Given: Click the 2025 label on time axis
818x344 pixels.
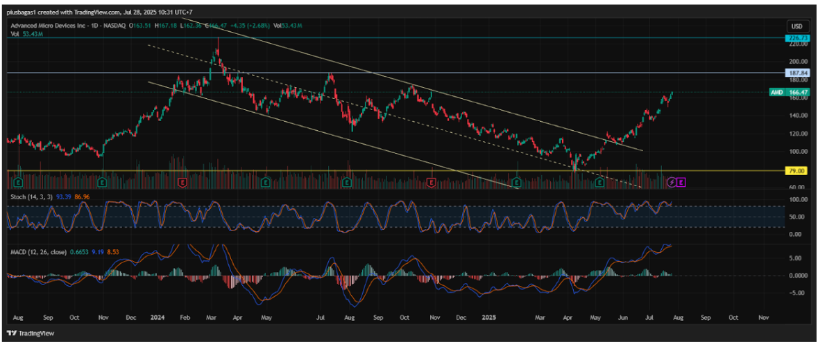Looking at the screenshot, I should 488,316.
